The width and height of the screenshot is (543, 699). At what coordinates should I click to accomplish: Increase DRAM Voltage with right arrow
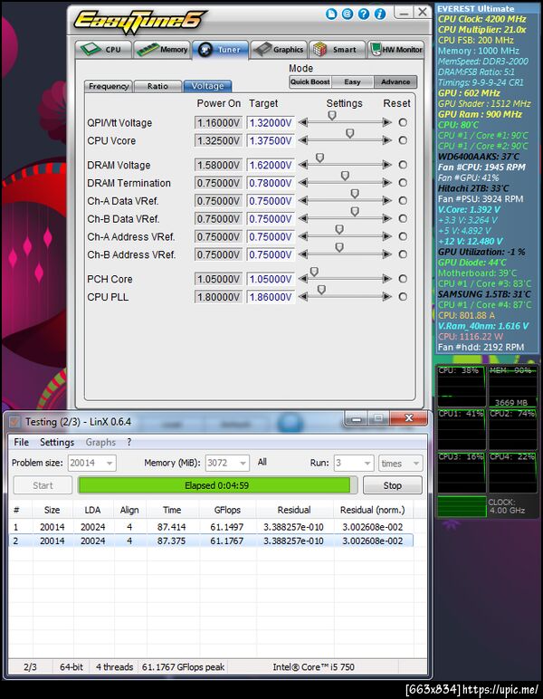pos(386,165)
